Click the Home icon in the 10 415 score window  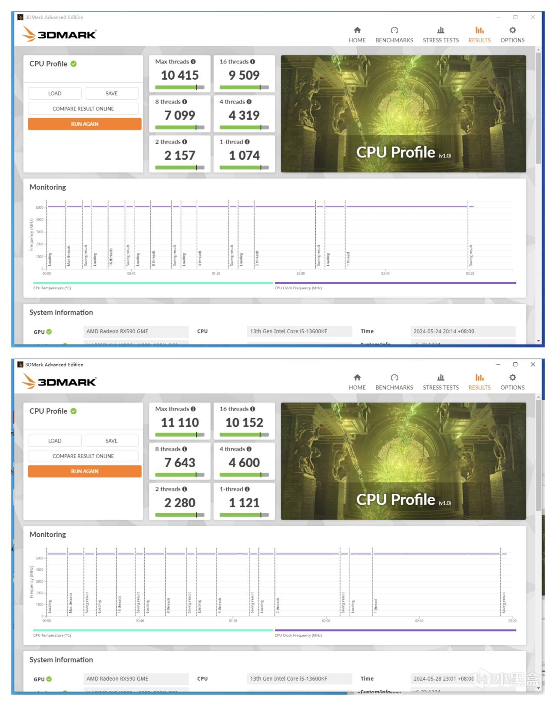(x=357, y=30)
